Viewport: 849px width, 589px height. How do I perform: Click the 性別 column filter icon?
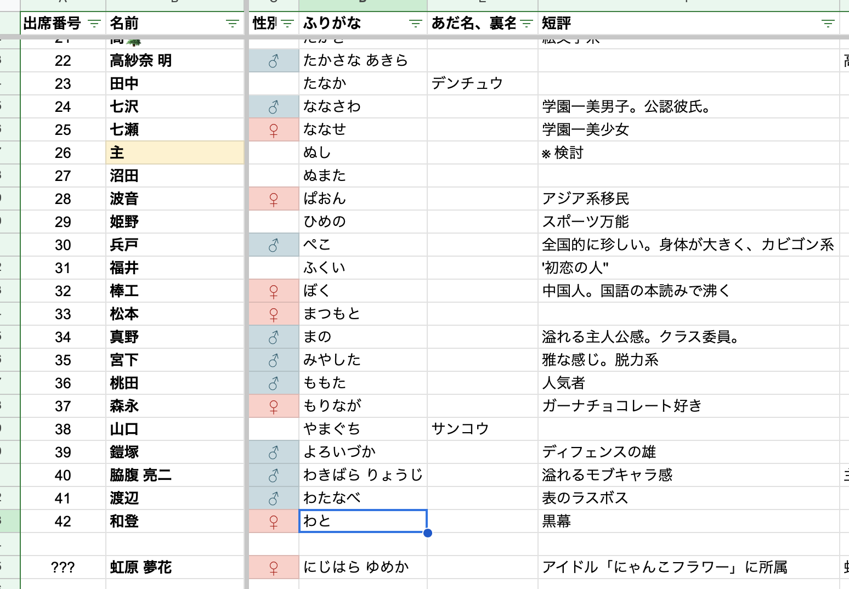287,24
